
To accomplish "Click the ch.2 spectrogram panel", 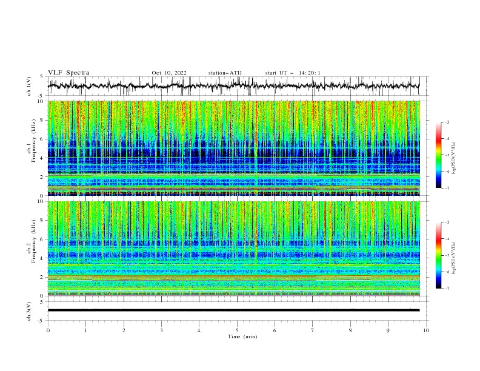I will [234, 249].
